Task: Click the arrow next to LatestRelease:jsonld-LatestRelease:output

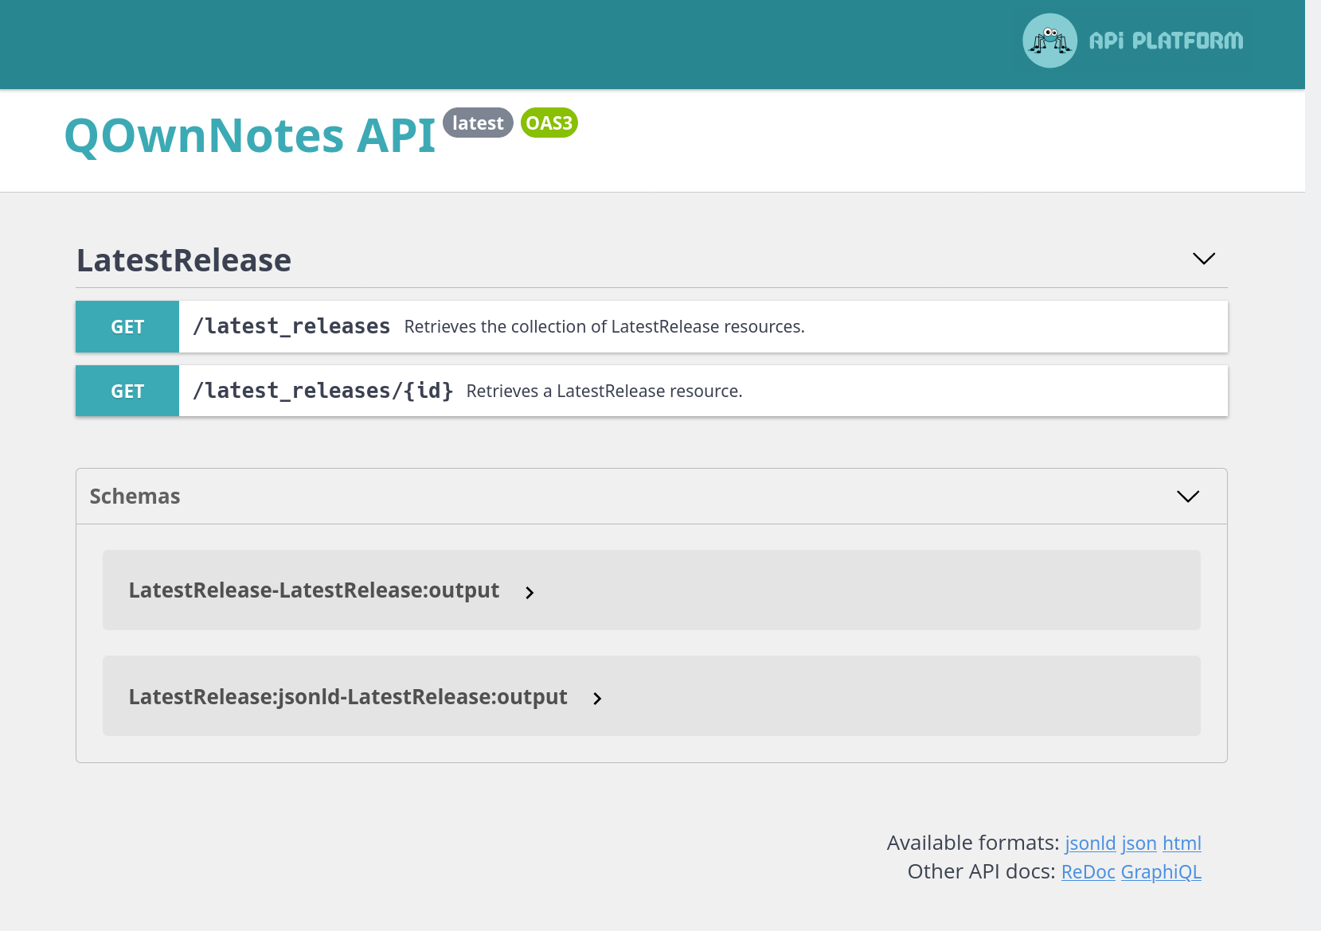Action: pos(597,699)
